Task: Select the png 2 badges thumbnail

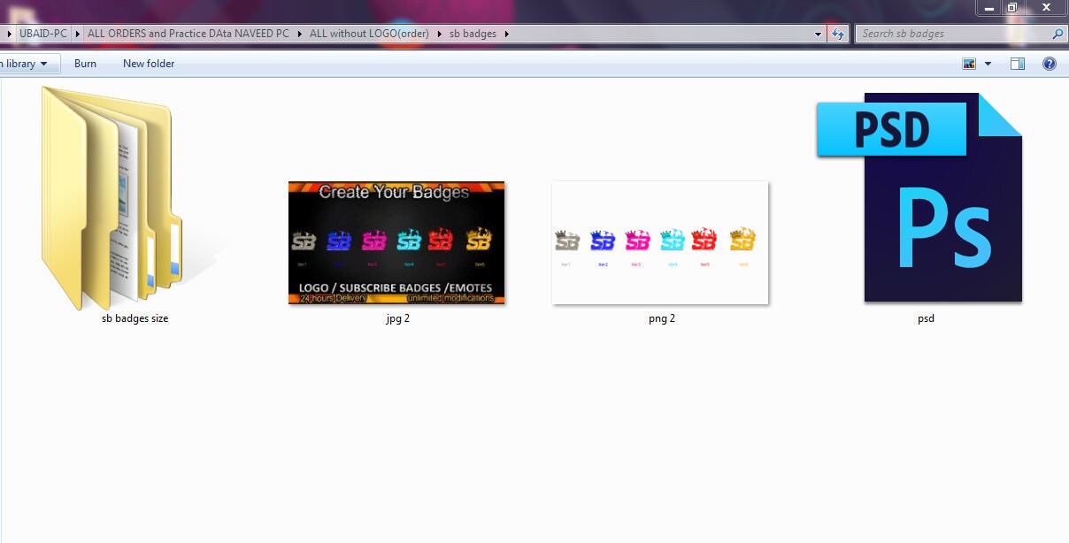Action: pyautogui.click(x=660, y=242)
